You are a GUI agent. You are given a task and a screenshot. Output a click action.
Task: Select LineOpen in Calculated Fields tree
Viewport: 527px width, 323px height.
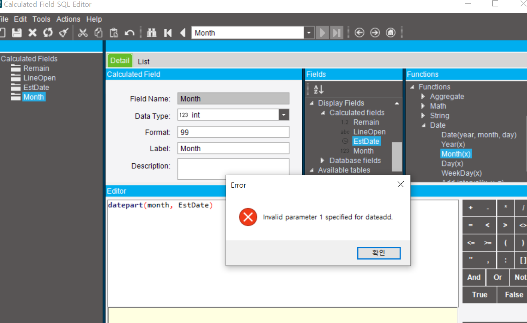[39, 78]
